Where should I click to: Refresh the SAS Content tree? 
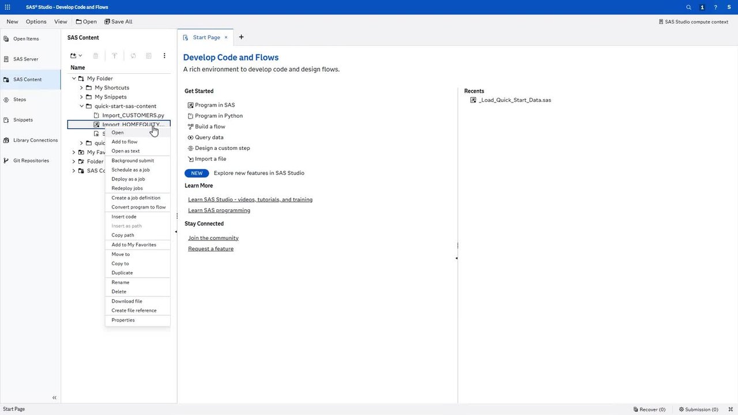click(133, 56)
